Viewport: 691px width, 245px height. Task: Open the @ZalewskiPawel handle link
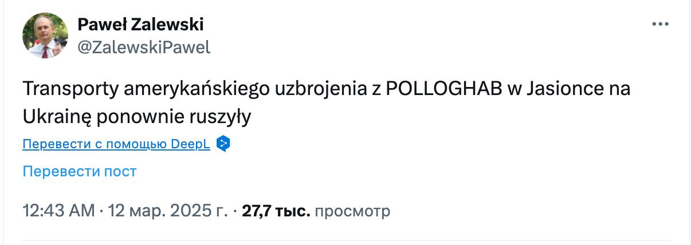(144, 48)
